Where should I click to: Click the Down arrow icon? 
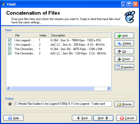[119, 59]
